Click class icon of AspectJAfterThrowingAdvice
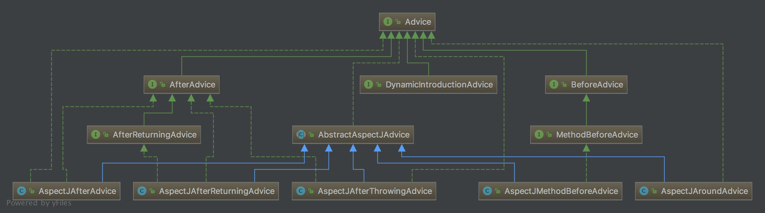 301,191
